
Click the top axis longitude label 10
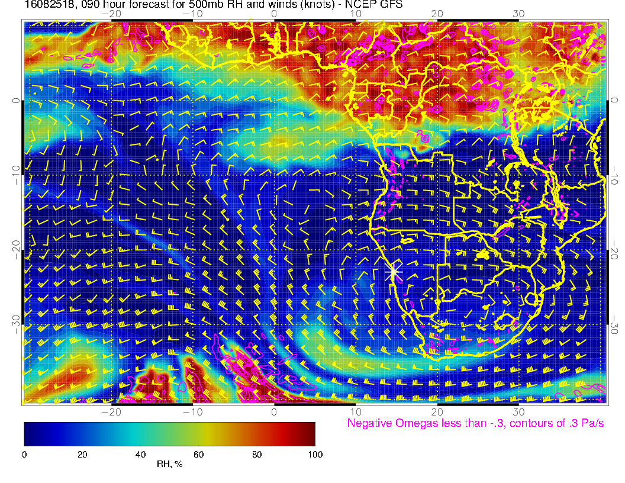pyautogui.click(x=356, y=14)
